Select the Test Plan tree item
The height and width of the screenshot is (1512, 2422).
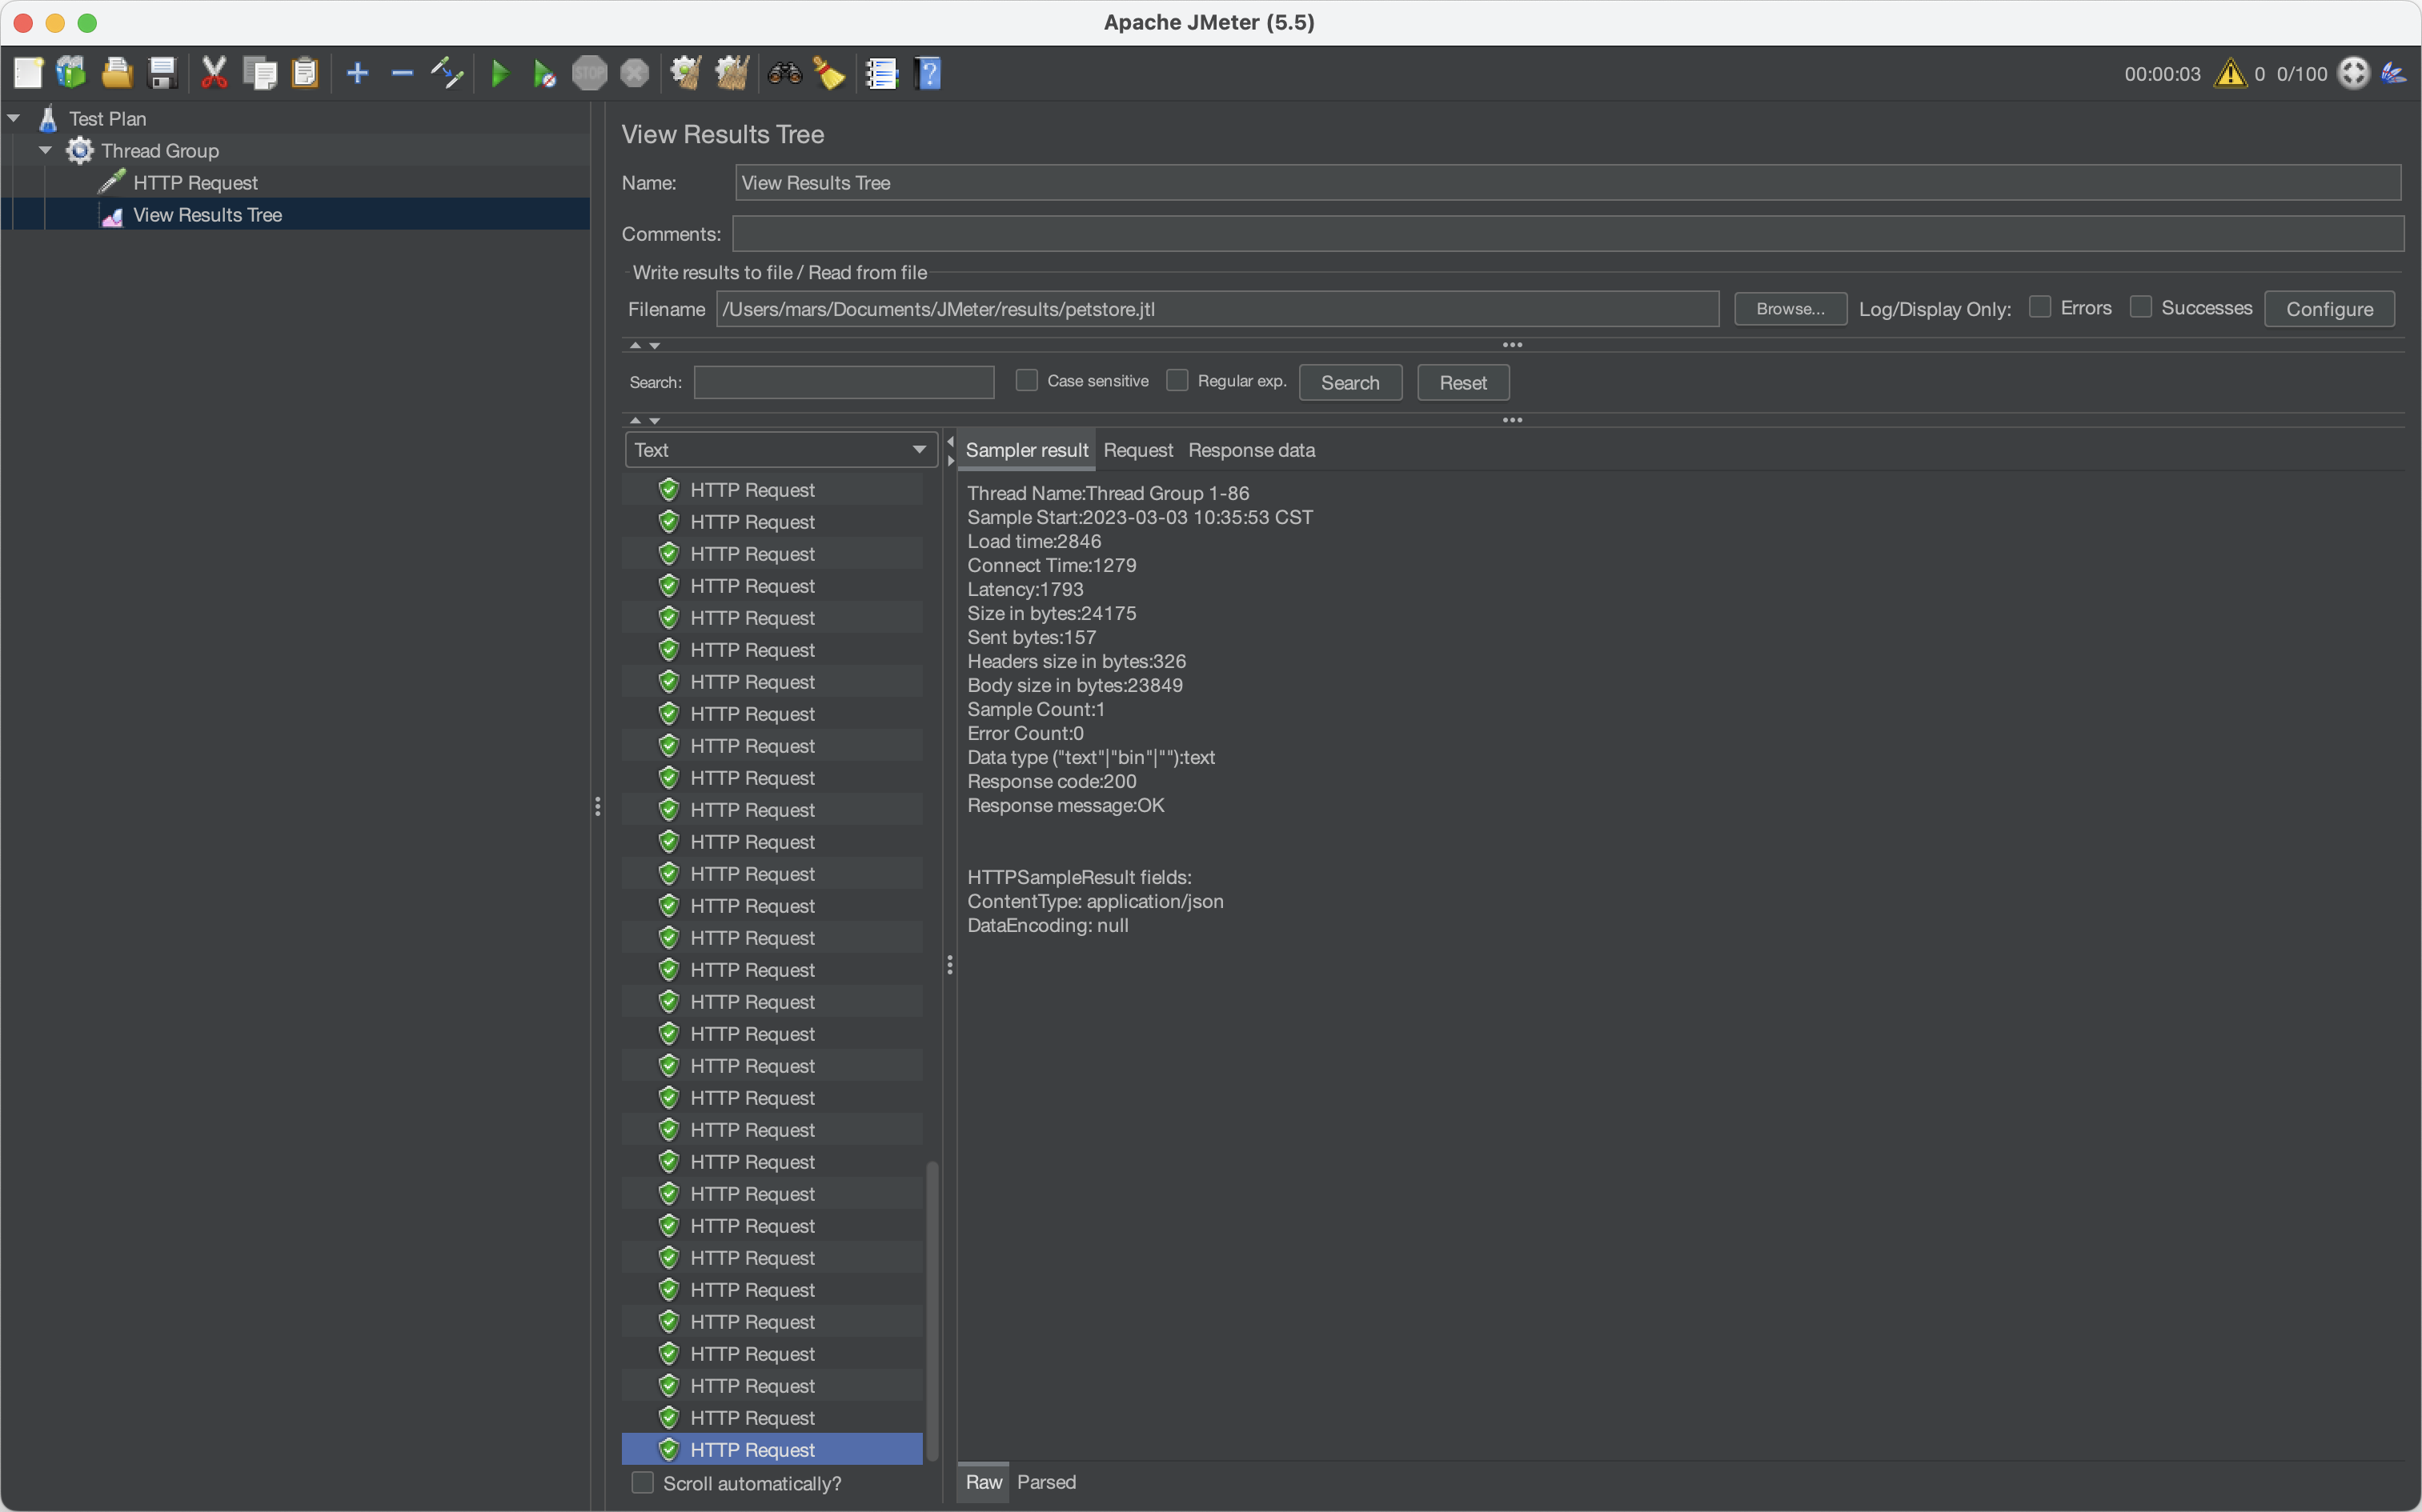tap(107, 119)
